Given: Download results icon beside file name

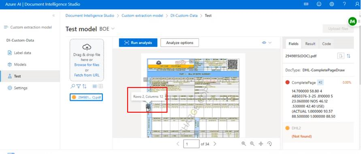Looking at the screenshot, I should (x=340, y=56).
